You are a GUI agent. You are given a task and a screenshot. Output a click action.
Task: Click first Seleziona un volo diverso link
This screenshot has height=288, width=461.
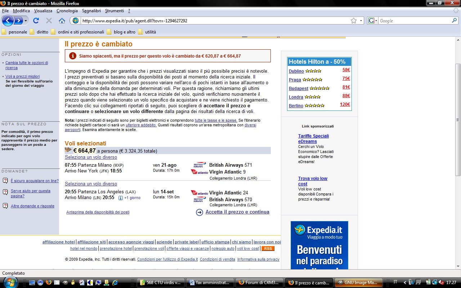click(x=91, y=157)
